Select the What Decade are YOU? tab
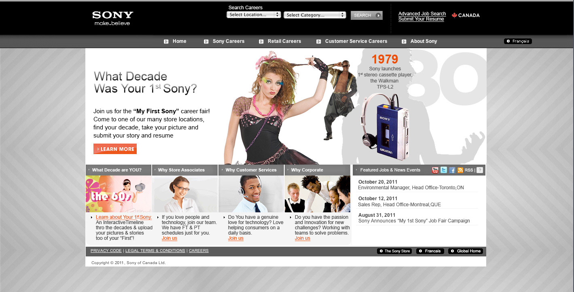The width and height of the screenshot is (574, 292). [x=119, y=170]
